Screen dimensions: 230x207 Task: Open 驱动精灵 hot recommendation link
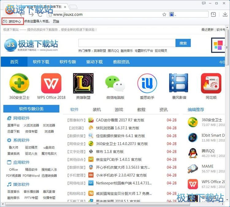click(x=161, y=51)
